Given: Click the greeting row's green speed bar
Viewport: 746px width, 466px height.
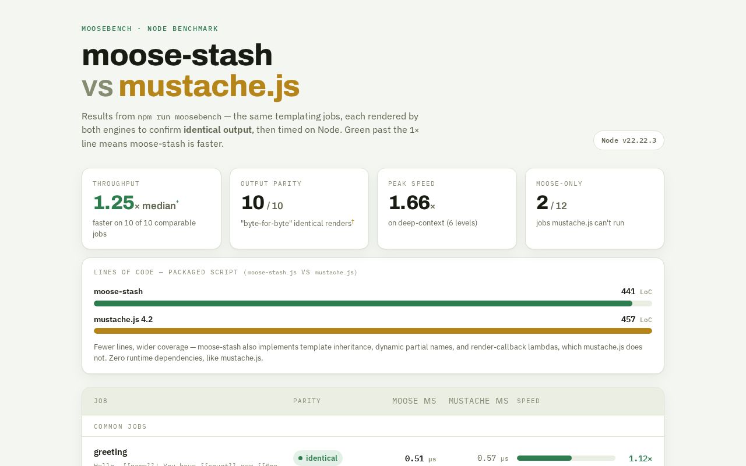Looking at the screenshot, I should coord(544,458).
